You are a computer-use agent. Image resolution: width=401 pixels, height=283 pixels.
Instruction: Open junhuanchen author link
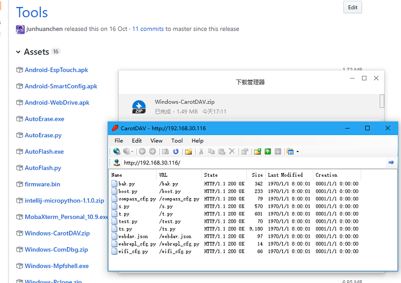(x=44, y=29)
